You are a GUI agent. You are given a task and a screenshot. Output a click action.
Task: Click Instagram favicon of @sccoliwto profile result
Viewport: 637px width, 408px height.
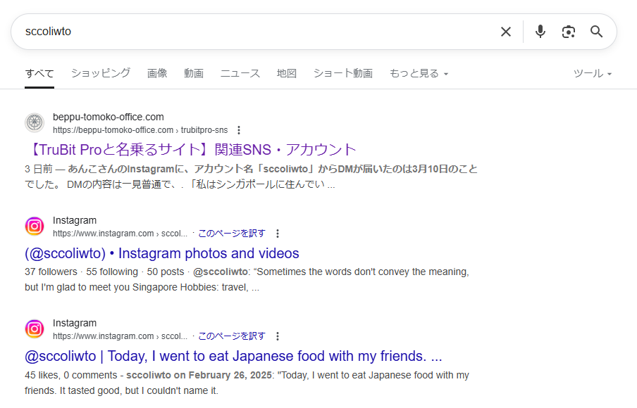(35, 226)
